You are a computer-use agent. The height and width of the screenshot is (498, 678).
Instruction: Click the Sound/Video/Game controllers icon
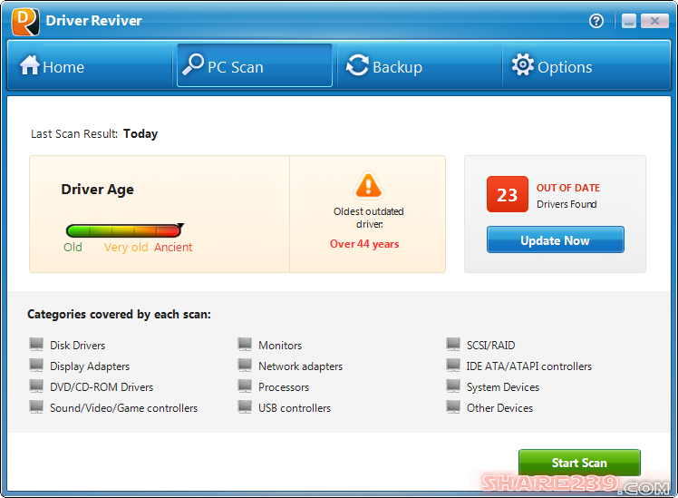point(36,406)
